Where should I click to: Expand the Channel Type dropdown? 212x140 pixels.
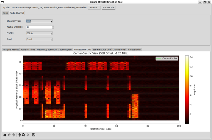click(x=51, y=21)
